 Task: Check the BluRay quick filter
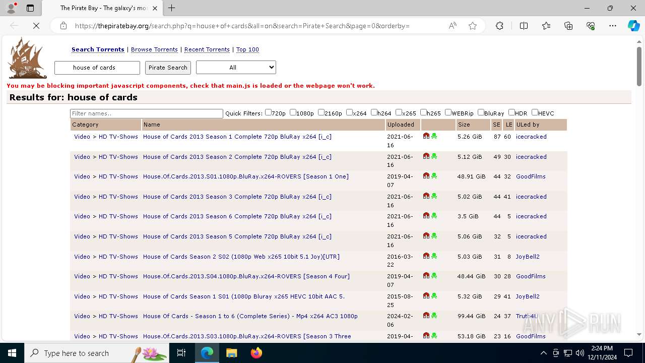(481, 112)
